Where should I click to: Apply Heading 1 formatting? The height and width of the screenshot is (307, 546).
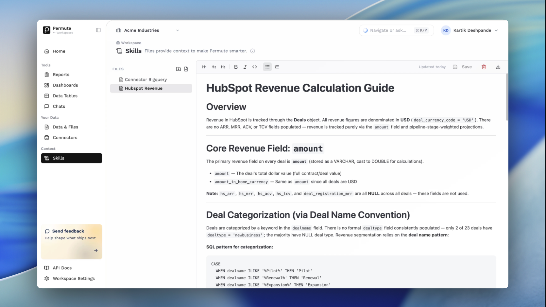(204, 67)
